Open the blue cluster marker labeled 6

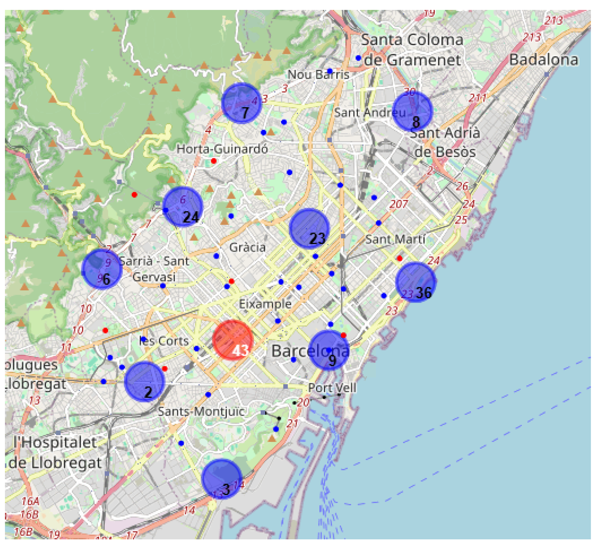[102, 269]
